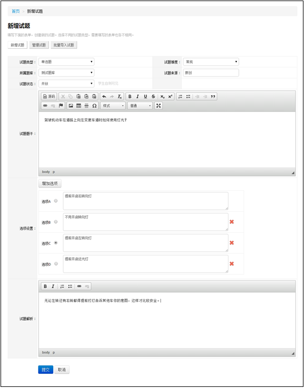The width and height of the screenshot is (304, 388).
Task: Submit the form with the 提交 button
Action: 46,370
